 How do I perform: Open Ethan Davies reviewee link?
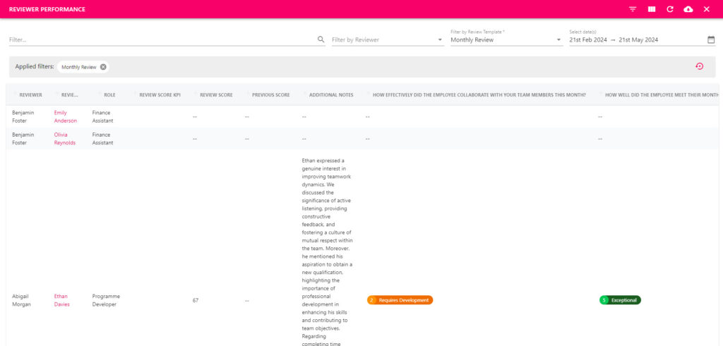click(x=62, y=300)
